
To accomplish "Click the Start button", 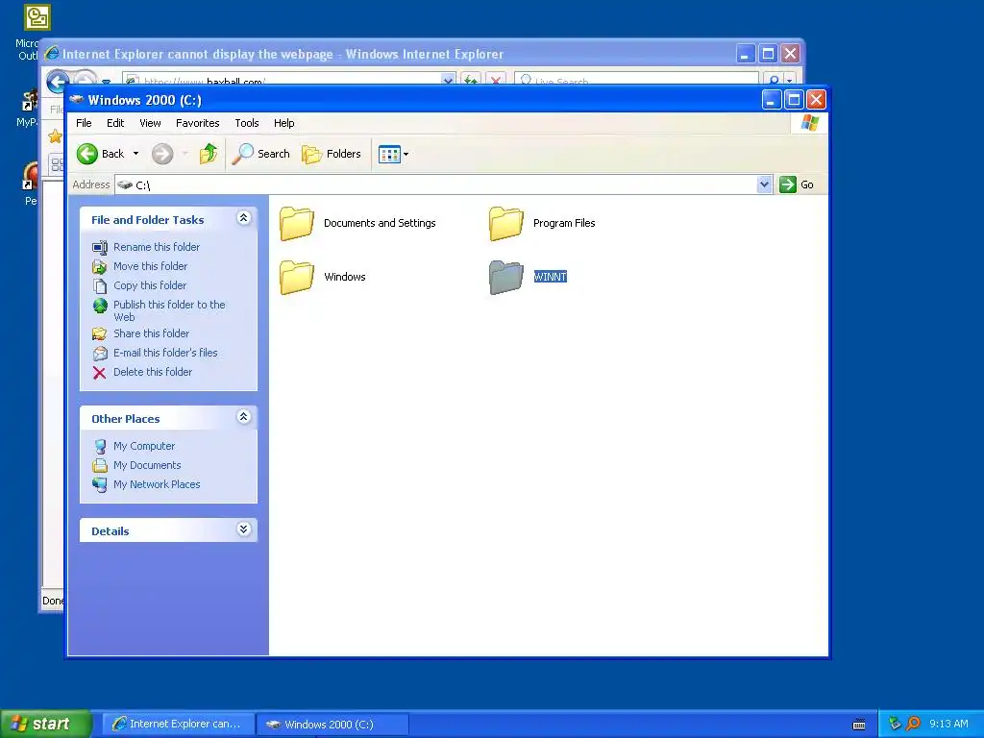I will point(46,724).
